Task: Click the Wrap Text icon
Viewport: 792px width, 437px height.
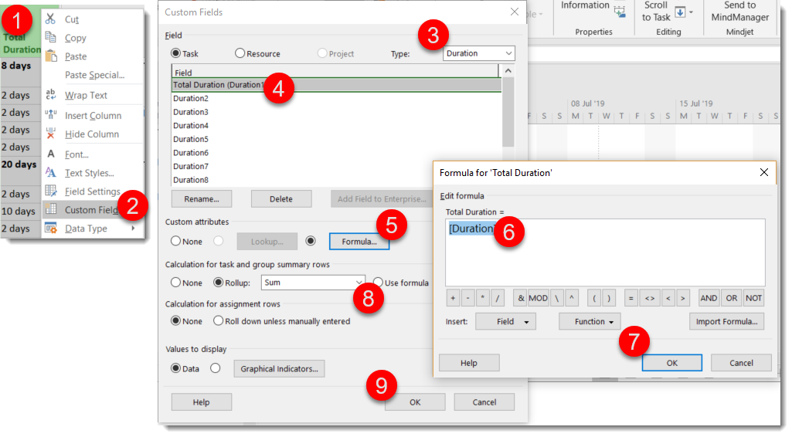Action: pos(51,95)
